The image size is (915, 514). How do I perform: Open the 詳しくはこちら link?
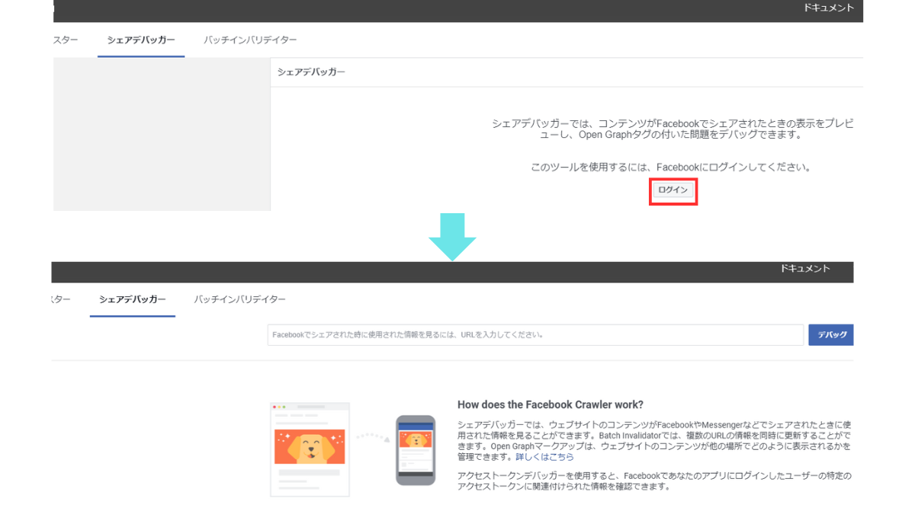pyautogui.click(x=544, y=457)
